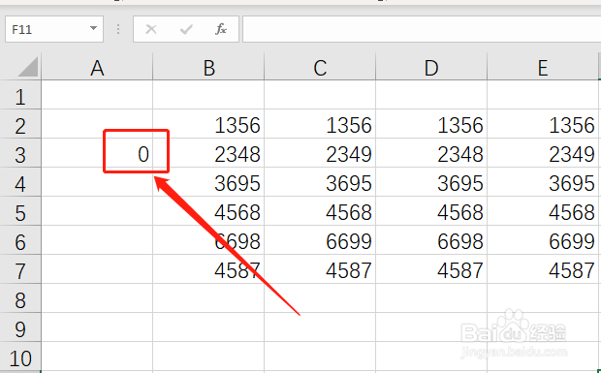Select cell C7 with 4587

[x=320, y=269]
